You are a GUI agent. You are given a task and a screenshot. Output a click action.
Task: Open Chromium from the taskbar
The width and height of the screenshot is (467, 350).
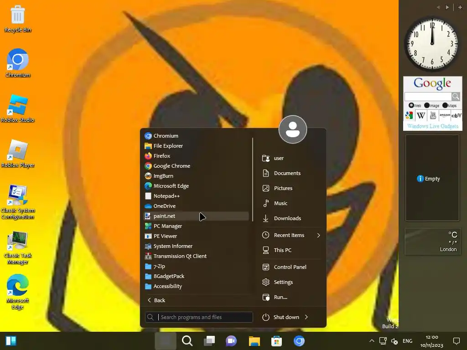[299, 341]
